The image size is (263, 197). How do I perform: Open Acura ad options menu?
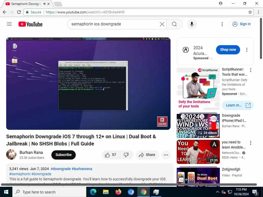(x=247, y=50)
